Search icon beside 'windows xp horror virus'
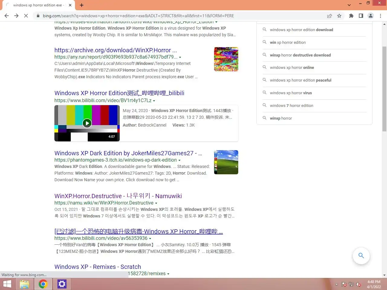The height and width of the screenshot is (290, 387). [265, 93]
